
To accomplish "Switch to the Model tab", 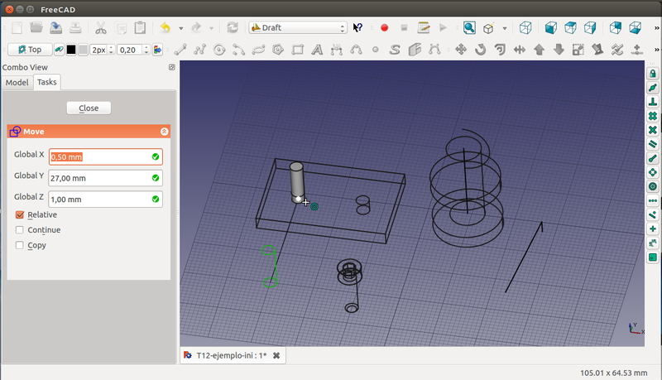I will [17, 83].
